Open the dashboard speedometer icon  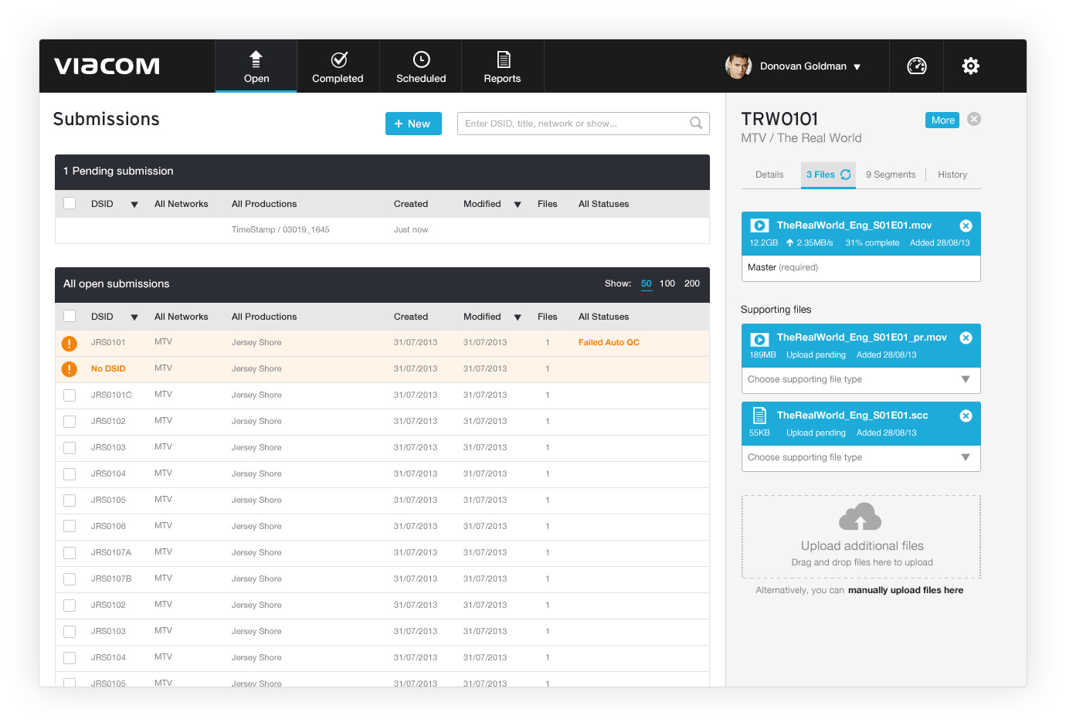[x=917, y=66]
